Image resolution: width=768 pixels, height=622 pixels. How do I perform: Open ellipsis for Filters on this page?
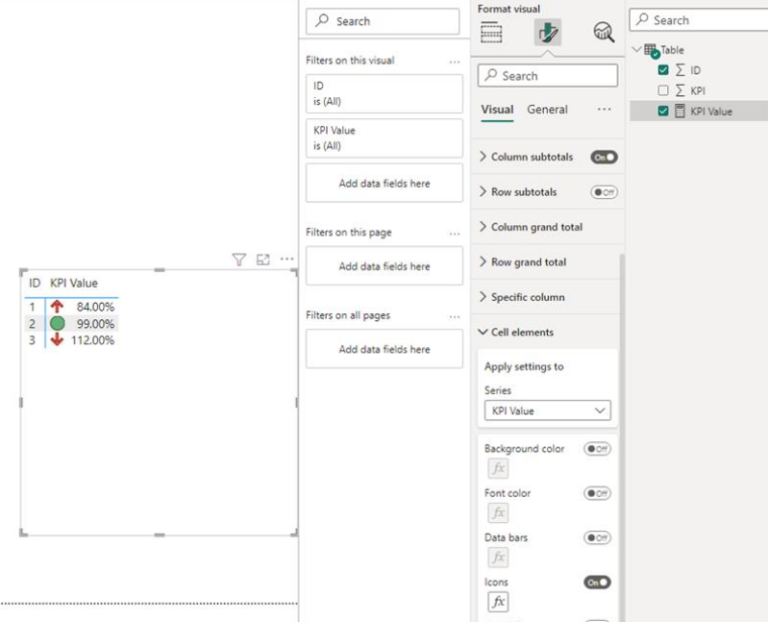(455, 234)
